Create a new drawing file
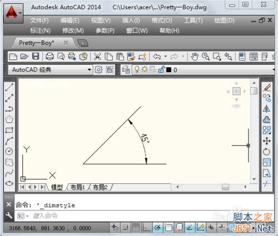The width and height of the screenshot is (278, 236). pos(13,57)
